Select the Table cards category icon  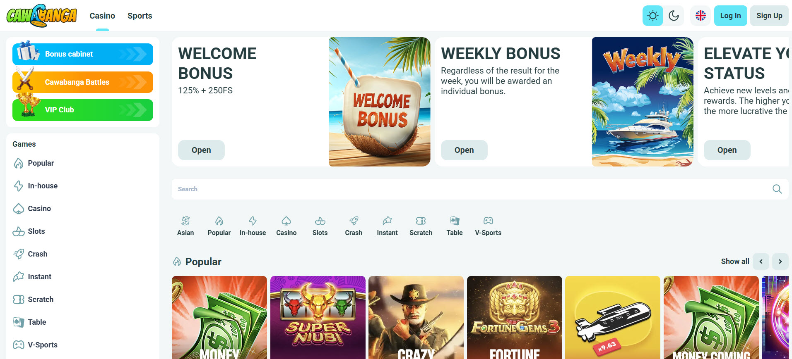tap(455, 221)
